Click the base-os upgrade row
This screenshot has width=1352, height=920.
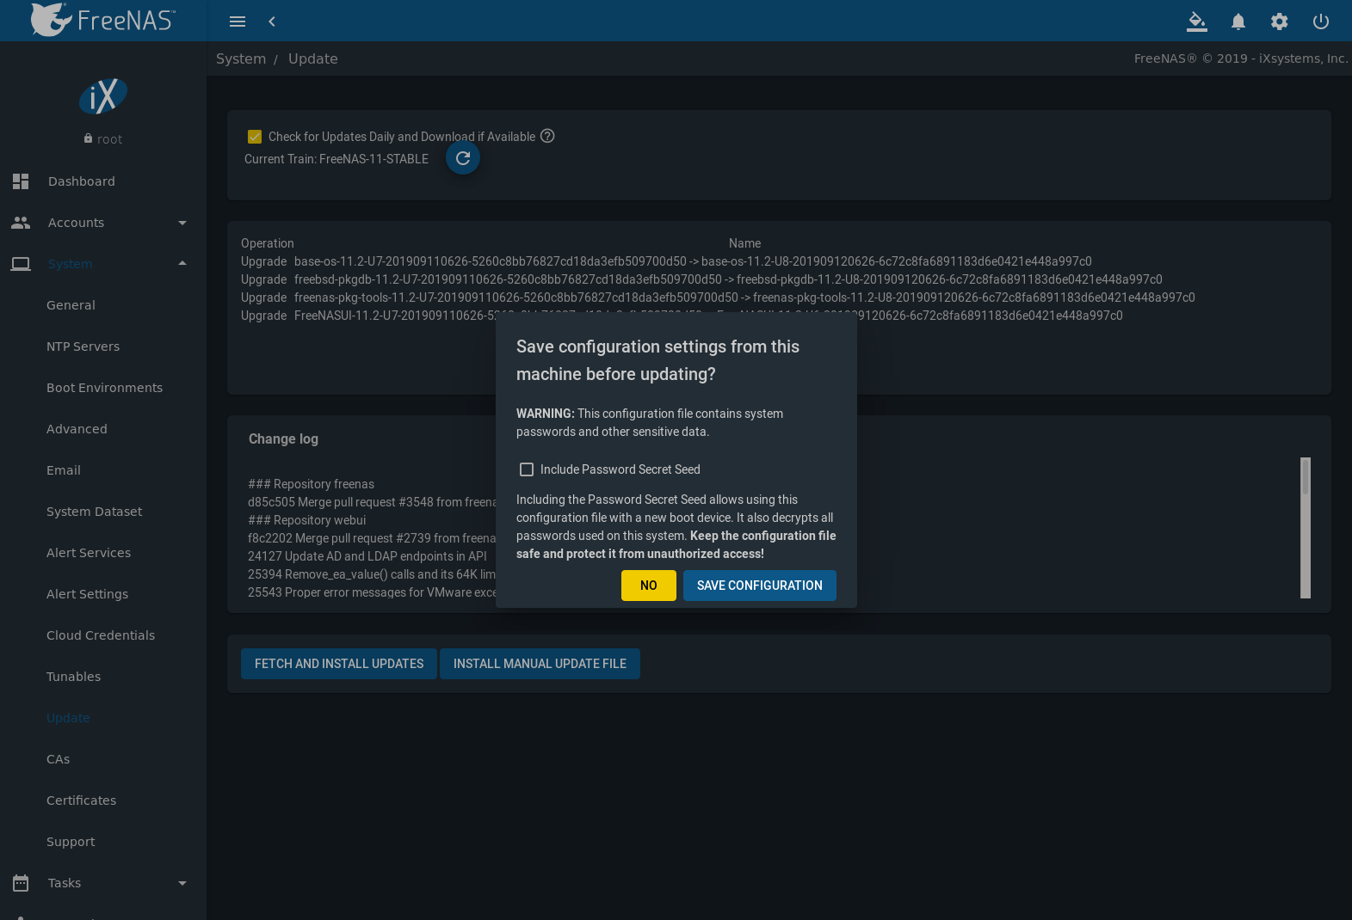tap(666, 261)
